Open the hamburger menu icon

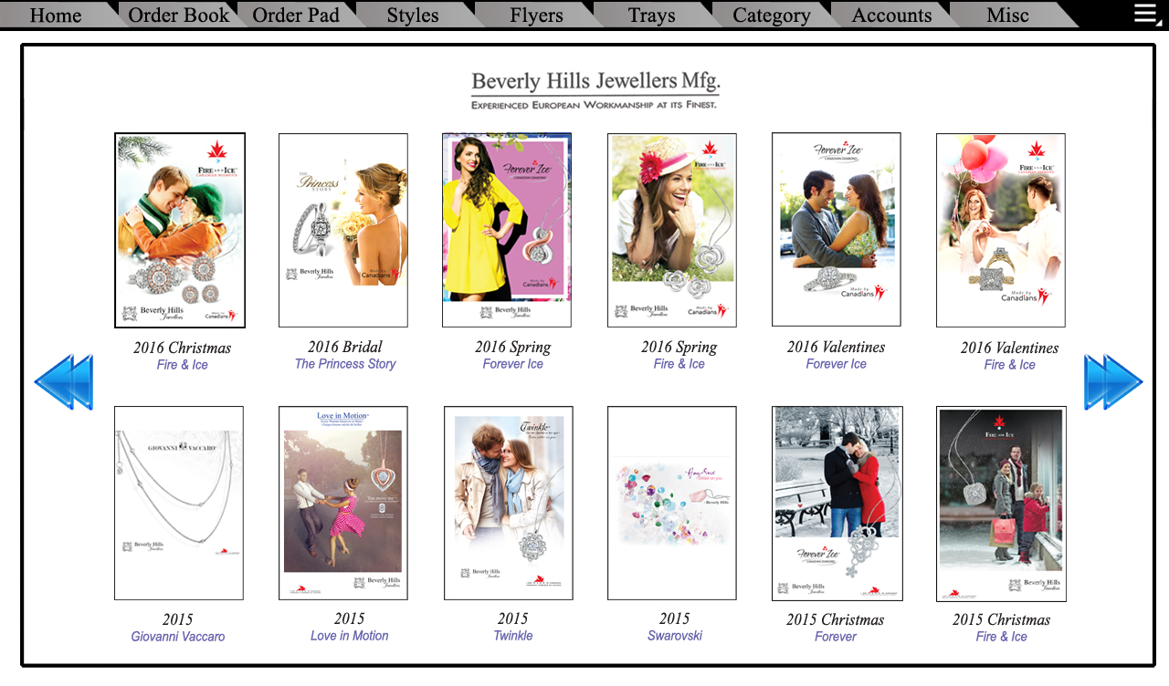[x=1146, y=14]
